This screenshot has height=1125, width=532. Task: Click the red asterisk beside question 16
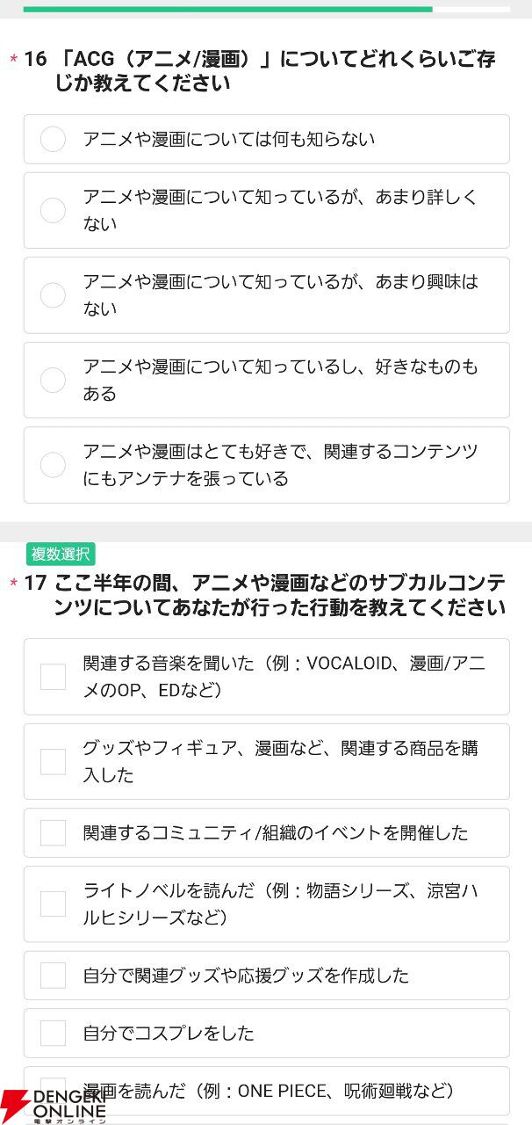click(13, 60)
